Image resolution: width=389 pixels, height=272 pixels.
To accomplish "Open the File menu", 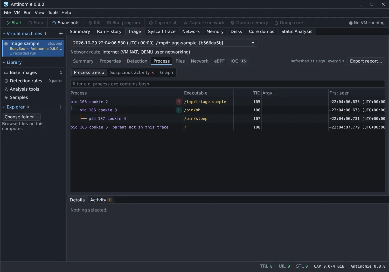I will [x=7, y=12].
